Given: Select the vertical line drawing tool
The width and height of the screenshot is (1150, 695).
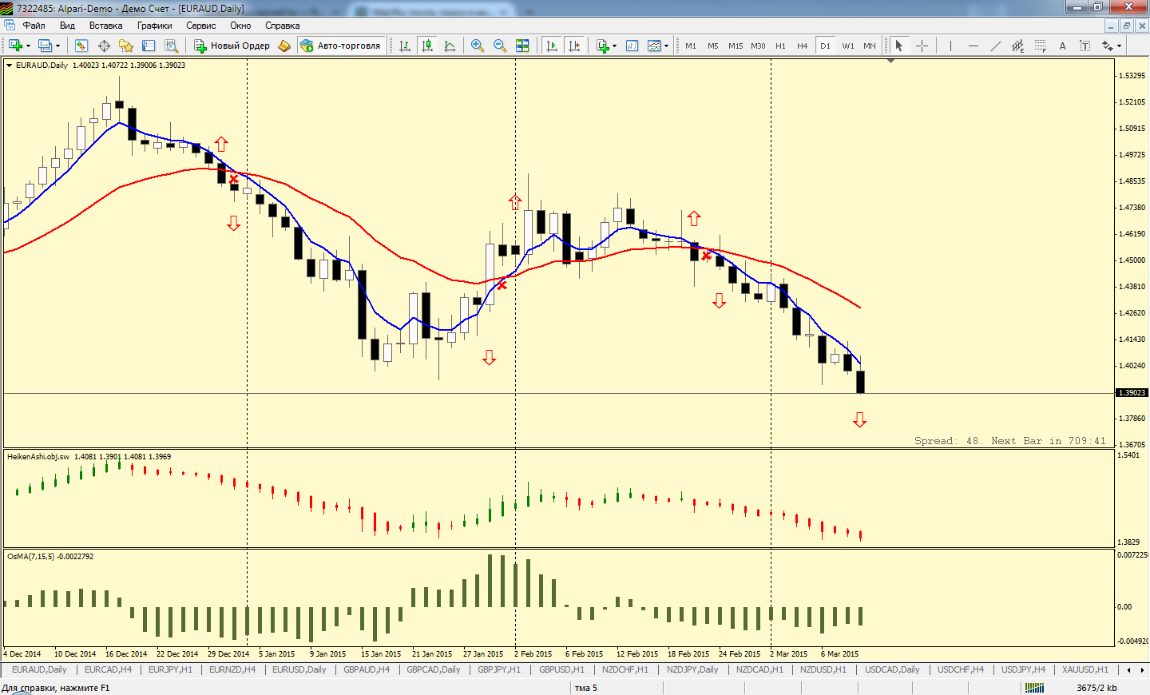Looking at the screenshot, I should pyautogui.click(x=950, y=46).
